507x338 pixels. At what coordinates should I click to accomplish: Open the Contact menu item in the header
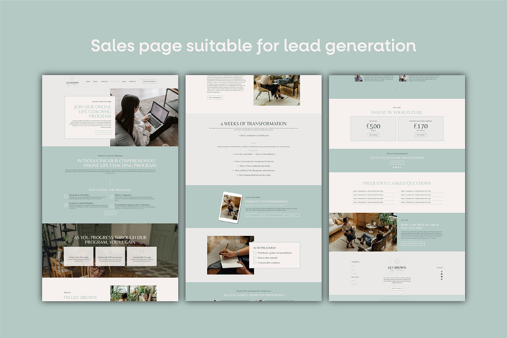132,82
